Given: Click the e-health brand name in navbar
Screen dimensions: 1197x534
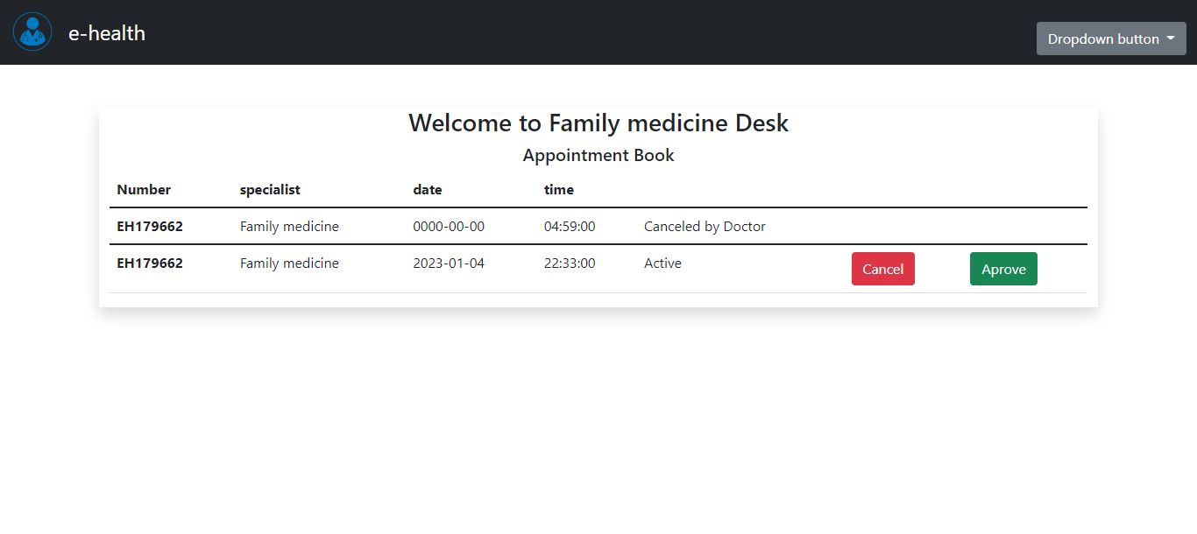Looking at the screenshot, I should point(106,33).
